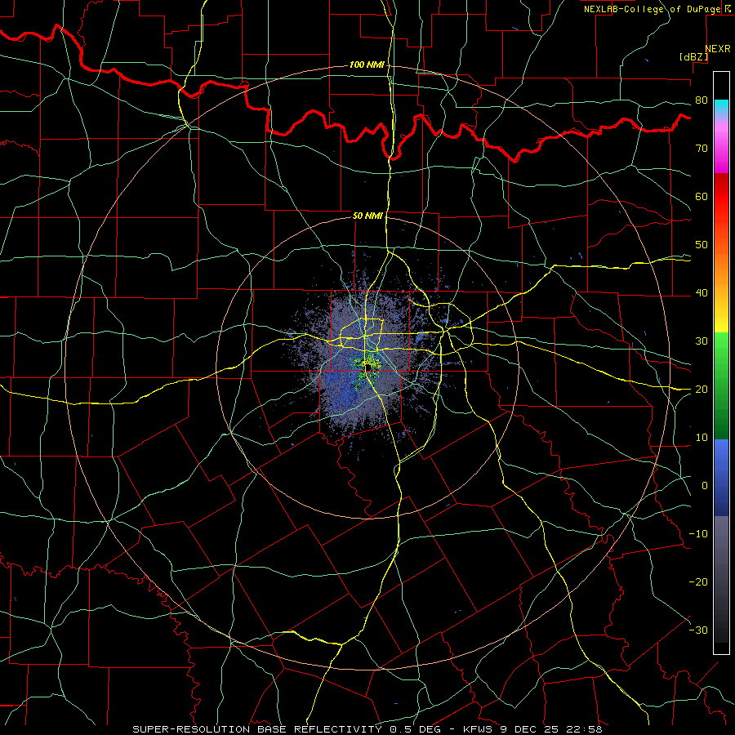Click the -10 value on dBZ scale
This screenshot has width=735, height=735.
pyautogui.click(x=698, y=534)
